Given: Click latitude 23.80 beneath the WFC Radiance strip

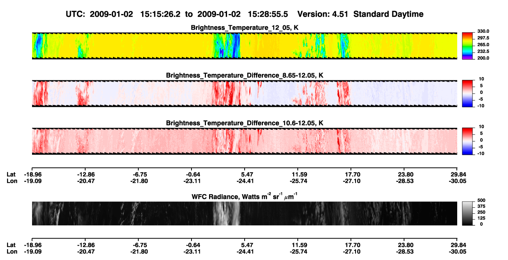Looking at the screenshot, I should tap(405, 244).
